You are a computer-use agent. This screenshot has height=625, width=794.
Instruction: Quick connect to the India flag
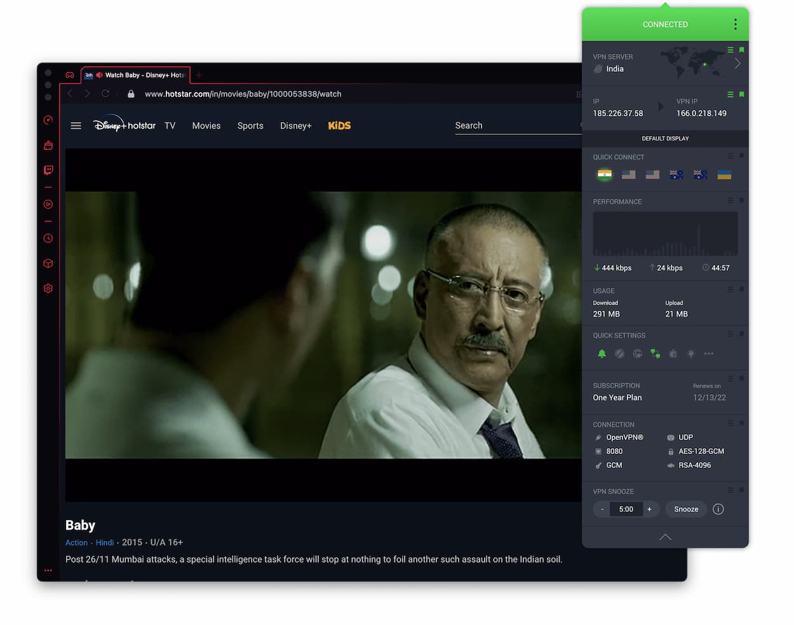coord(605,174)
